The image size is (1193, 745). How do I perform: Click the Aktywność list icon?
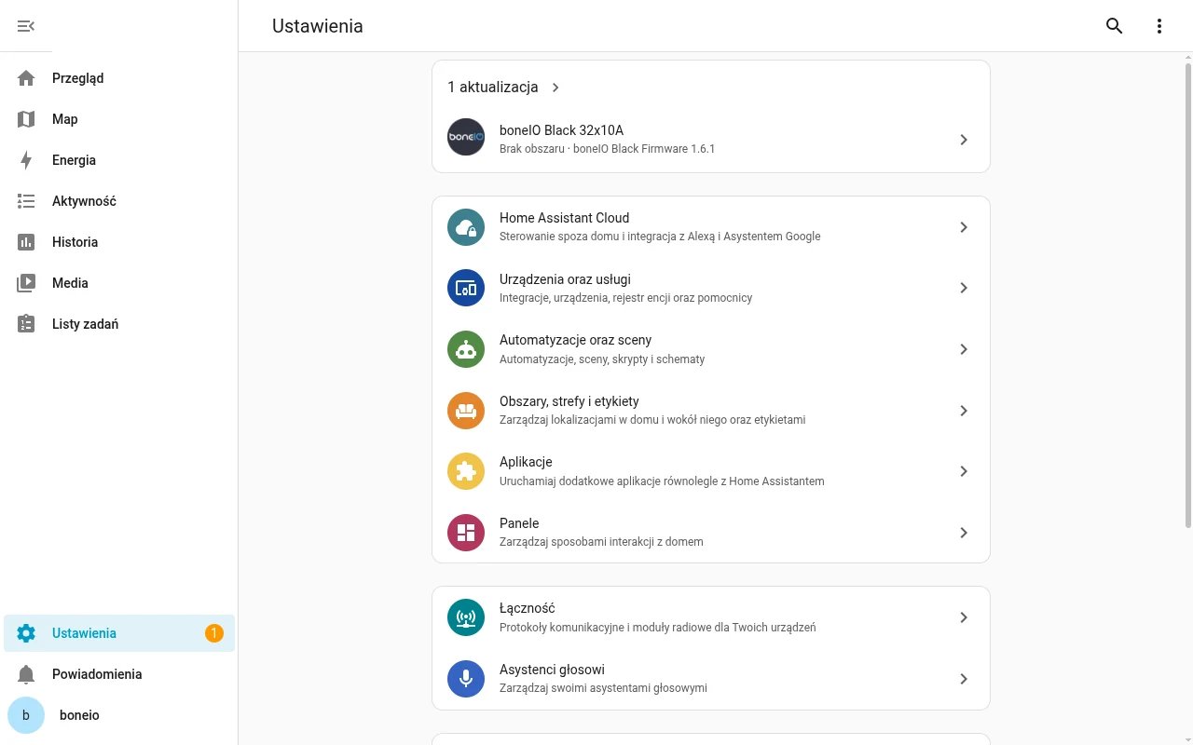[26, 201]
